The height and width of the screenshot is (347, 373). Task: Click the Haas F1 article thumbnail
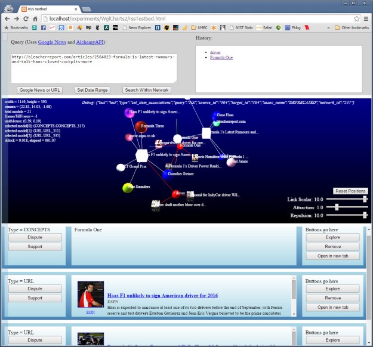pos(91,295)
